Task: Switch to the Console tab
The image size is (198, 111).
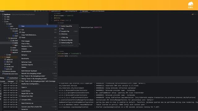Action: (x=2, y=81)
